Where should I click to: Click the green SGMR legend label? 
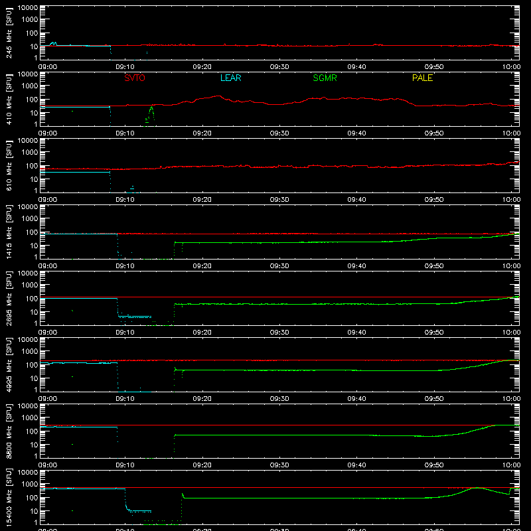pyautogui.click(x=325, y=78)
